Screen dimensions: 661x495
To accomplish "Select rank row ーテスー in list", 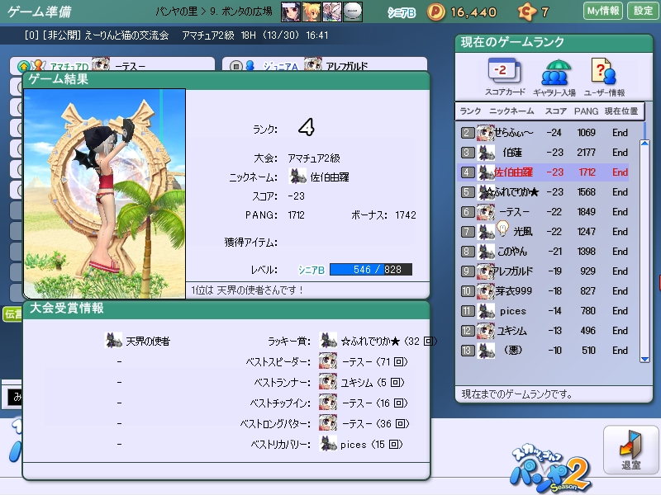I will (543, 212).
